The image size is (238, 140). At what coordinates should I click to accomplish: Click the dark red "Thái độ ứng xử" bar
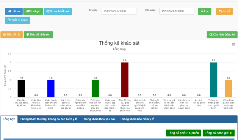(x=125, y=80)
